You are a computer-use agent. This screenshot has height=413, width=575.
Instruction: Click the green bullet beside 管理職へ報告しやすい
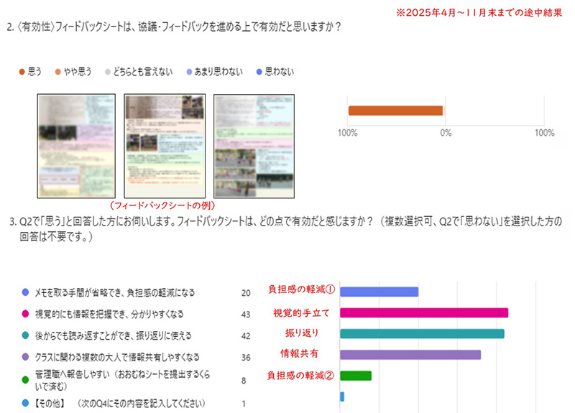[26, 376]
